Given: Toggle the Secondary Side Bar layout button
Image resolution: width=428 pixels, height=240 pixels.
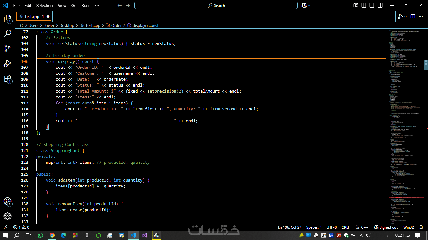Looking at the screenshot, I should tap(380, 5).
